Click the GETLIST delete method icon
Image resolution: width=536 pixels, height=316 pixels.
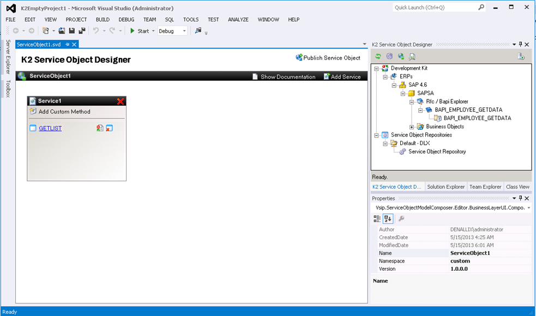pyautogui.click(x=110, y=128)
